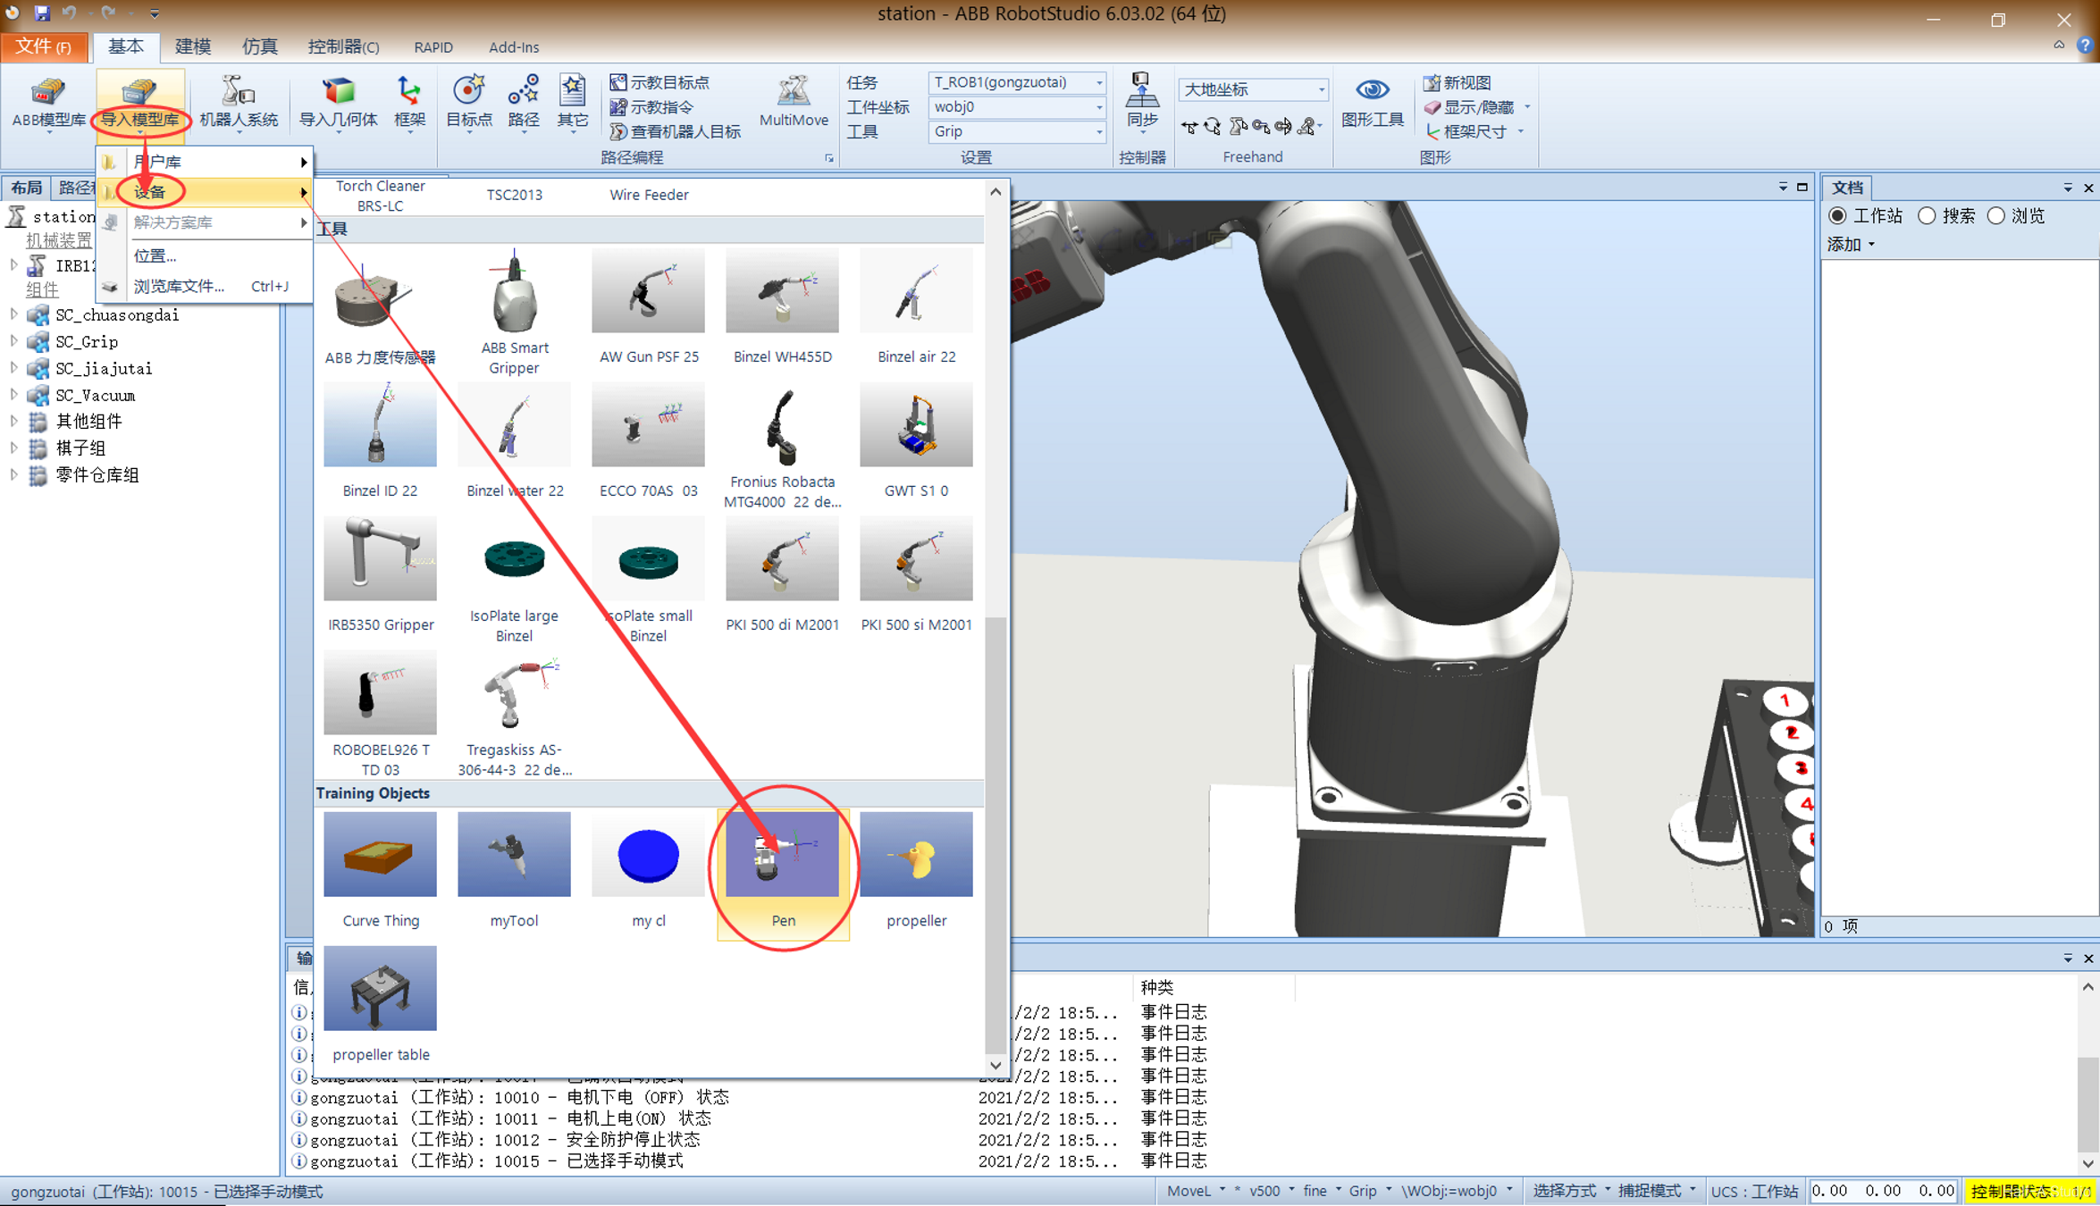Select the 浏览 radio button

[x=1996, y=216]
